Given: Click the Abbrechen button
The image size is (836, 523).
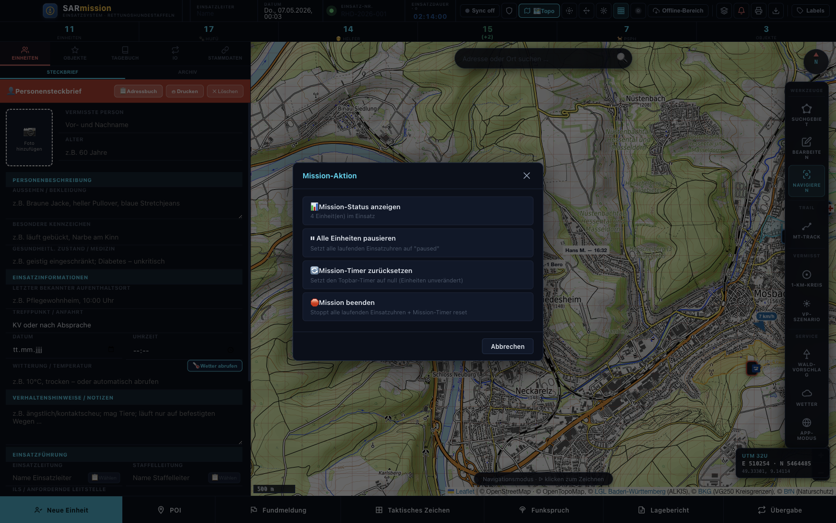Looking at the screenshot, I should (x=507, y=346).
